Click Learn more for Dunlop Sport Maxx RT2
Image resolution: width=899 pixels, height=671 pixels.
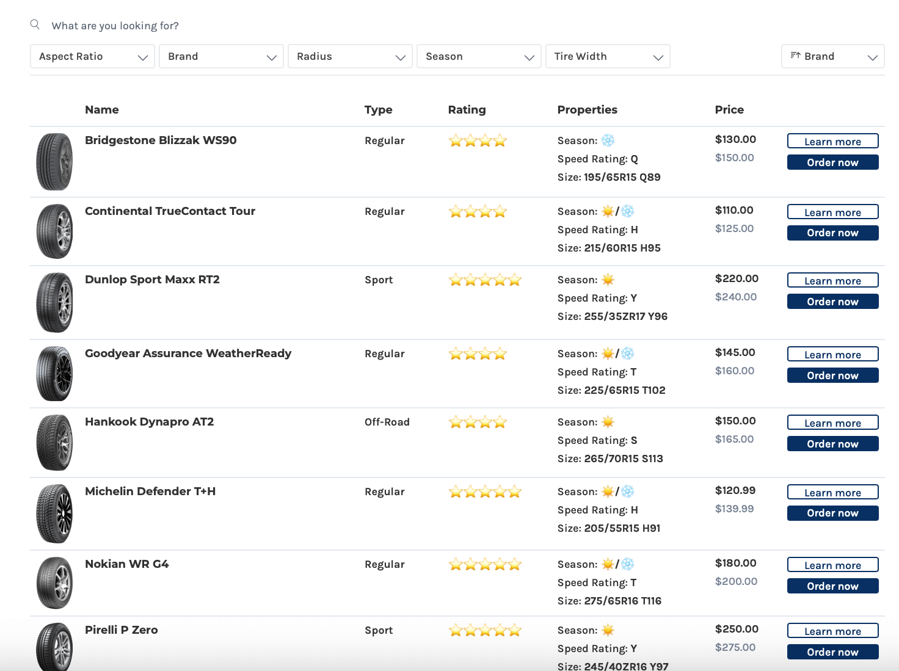coord(833,280)
